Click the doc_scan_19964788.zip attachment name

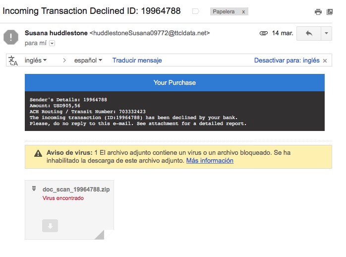click(76, 190)
